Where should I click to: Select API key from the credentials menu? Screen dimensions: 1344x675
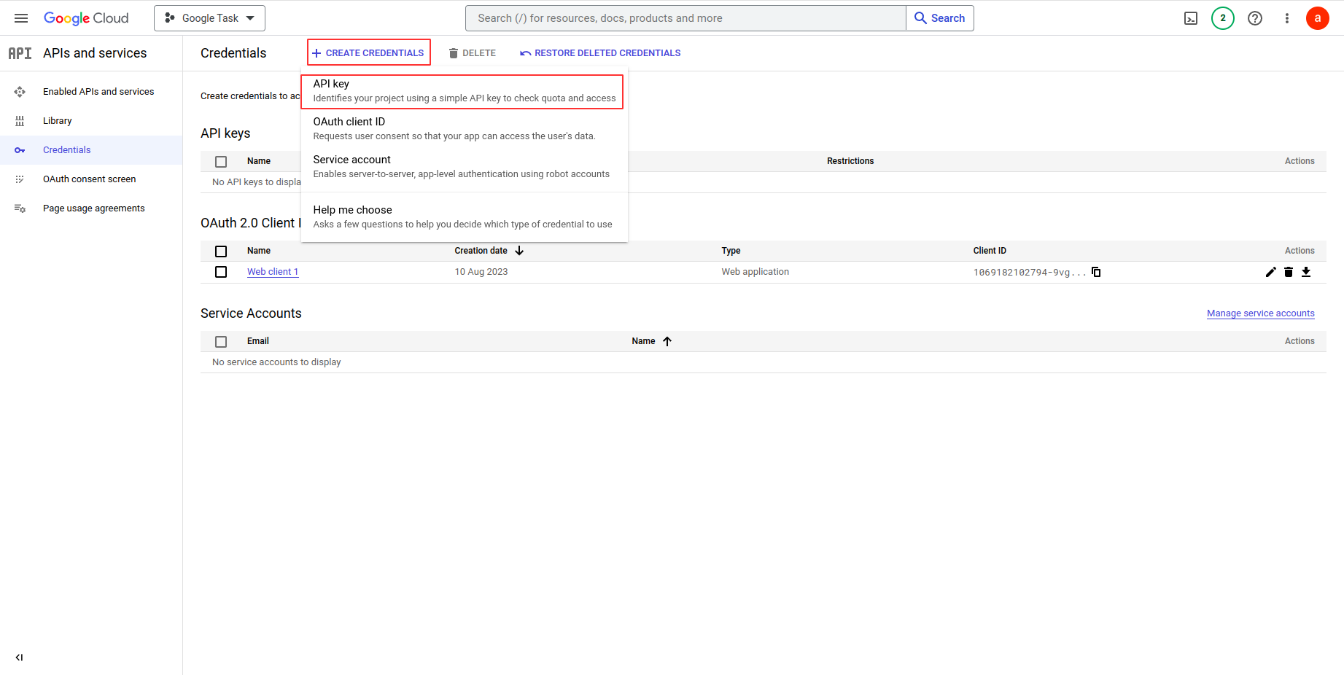pos(462,91)
